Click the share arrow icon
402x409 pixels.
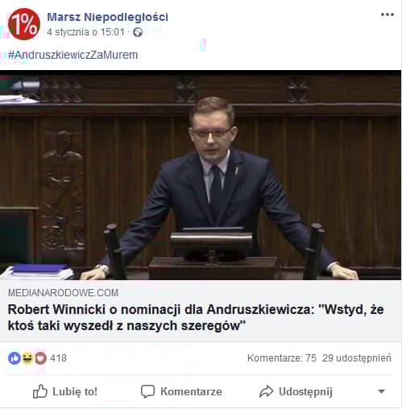pyautogui.click(x=266, y=391)
